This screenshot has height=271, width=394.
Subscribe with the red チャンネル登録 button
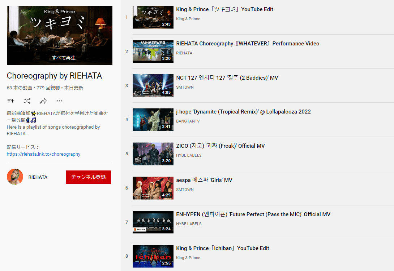click(88, 177)
